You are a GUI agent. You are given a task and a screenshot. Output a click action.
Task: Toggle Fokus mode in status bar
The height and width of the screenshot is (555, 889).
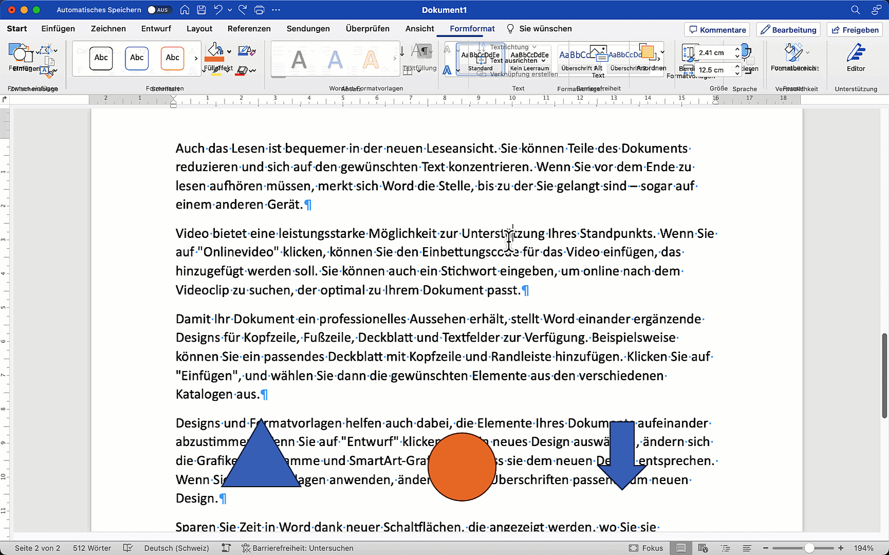pyautogui.click(x=646, y=548)
